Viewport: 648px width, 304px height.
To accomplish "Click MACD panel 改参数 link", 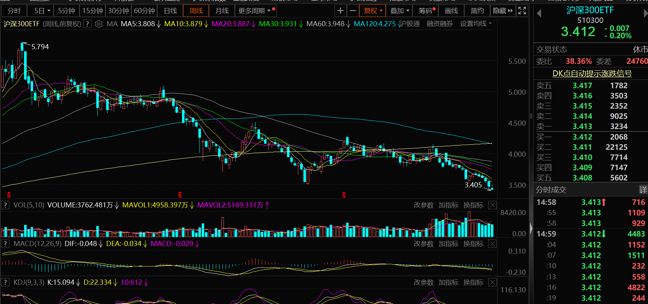I will pos(424,243).
